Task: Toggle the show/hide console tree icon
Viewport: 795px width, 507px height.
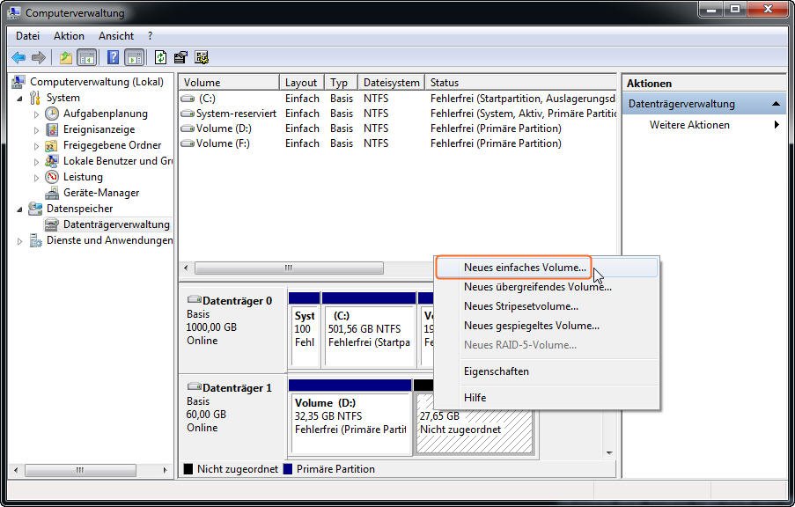Action: [87, 58]
